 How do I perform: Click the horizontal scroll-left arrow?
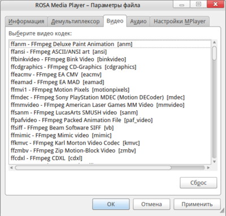click(x=11, y=167)
